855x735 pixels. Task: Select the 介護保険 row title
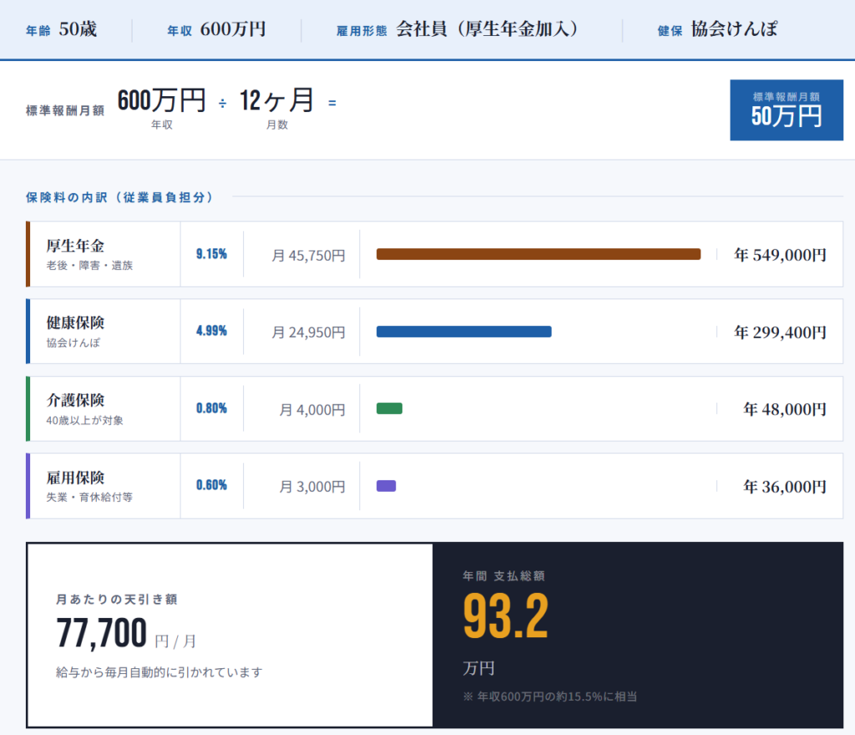(x=75, y=401)
